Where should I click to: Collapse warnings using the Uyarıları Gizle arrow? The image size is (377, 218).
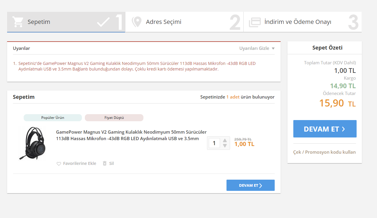tap(273, 48)
